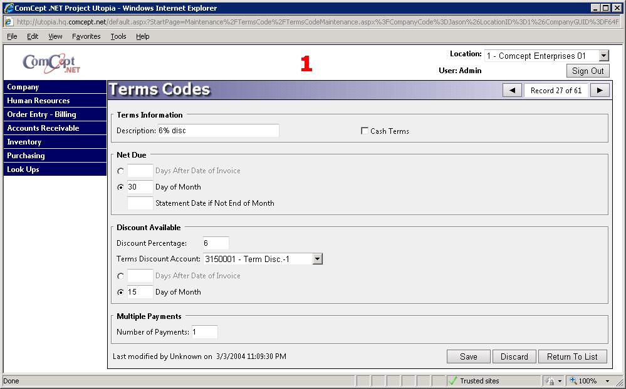Image resolution: width=626 pixels, height=389 pixels.
Task: Expand the Terms Discount Account dropdown
Action: click(x=317, y=259)
